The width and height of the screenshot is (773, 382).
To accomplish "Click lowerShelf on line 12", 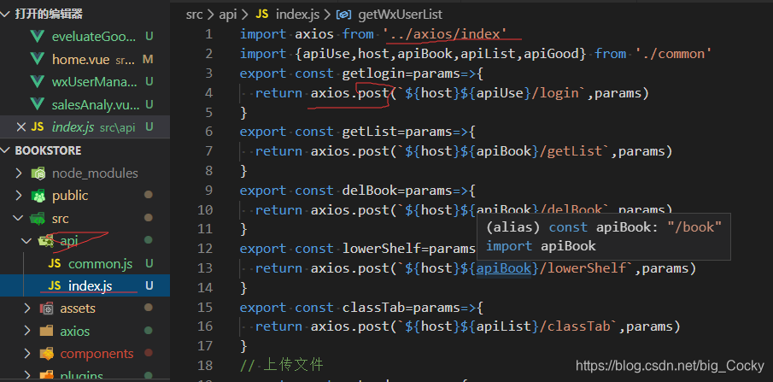I will point(381,249).
